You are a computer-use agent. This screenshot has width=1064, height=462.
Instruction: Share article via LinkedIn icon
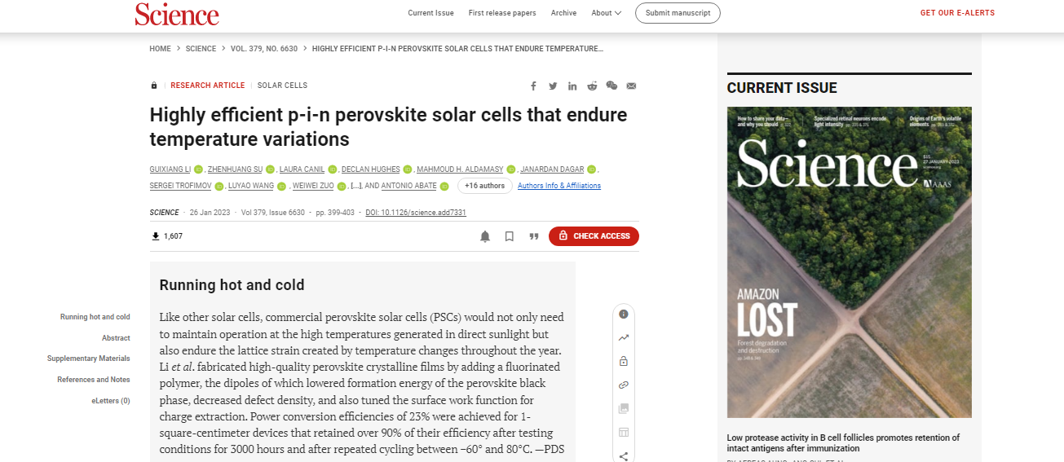pyautogui.click(x=572, y=86)
